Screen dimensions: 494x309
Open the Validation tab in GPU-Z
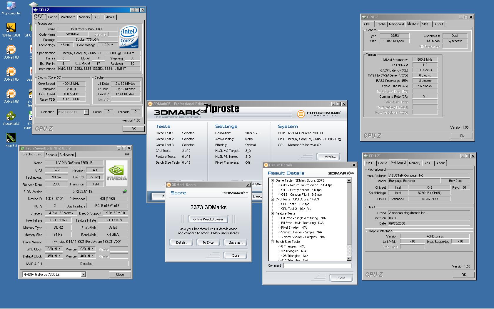pos(67,155)
